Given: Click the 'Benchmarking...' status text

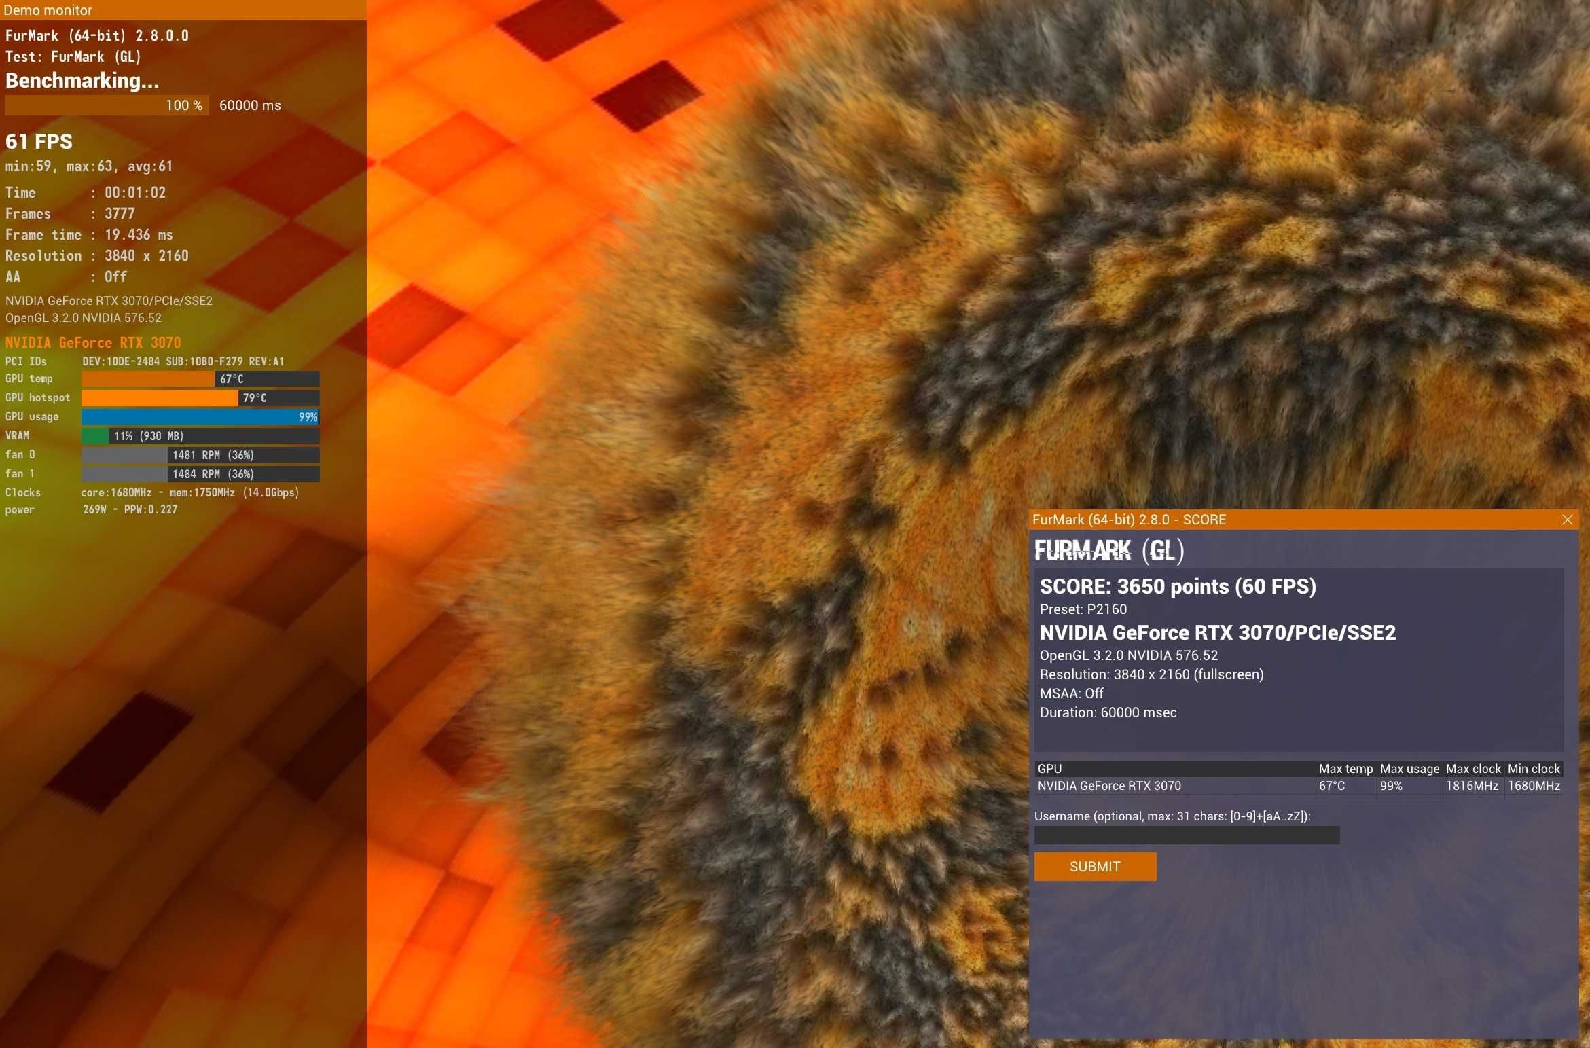Looking at the screenshot, I should (x=82, y=81).
